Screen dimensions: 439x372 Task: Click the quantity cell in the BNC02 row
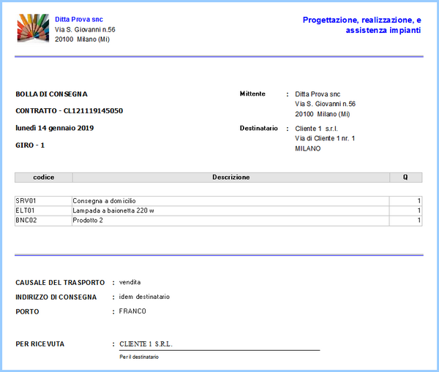point(405,221)
